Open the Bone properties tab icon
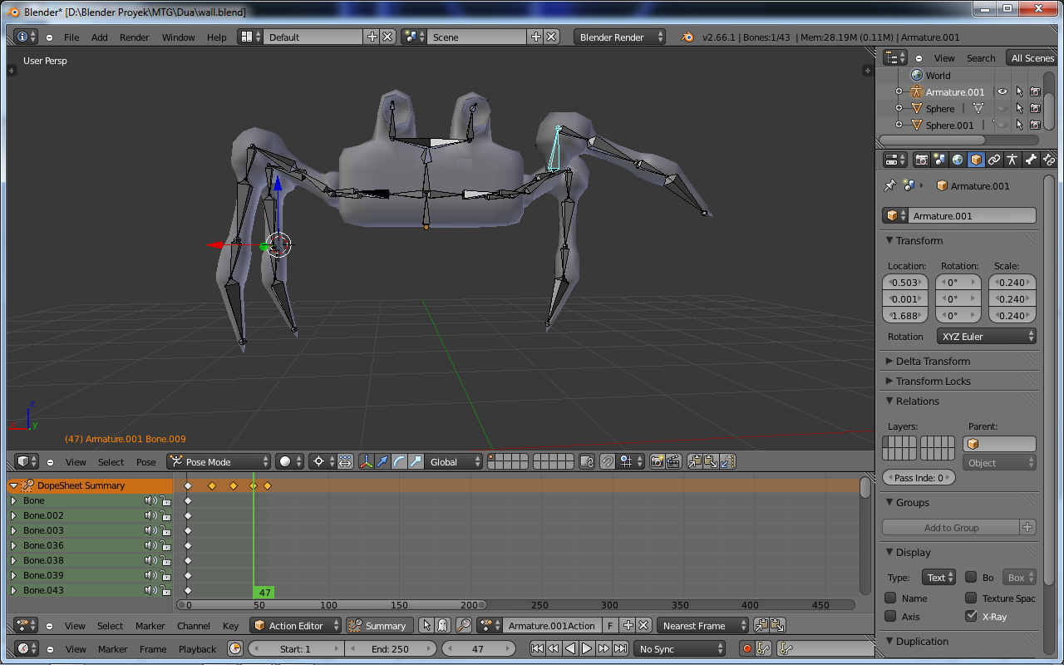 point(1030,160)
